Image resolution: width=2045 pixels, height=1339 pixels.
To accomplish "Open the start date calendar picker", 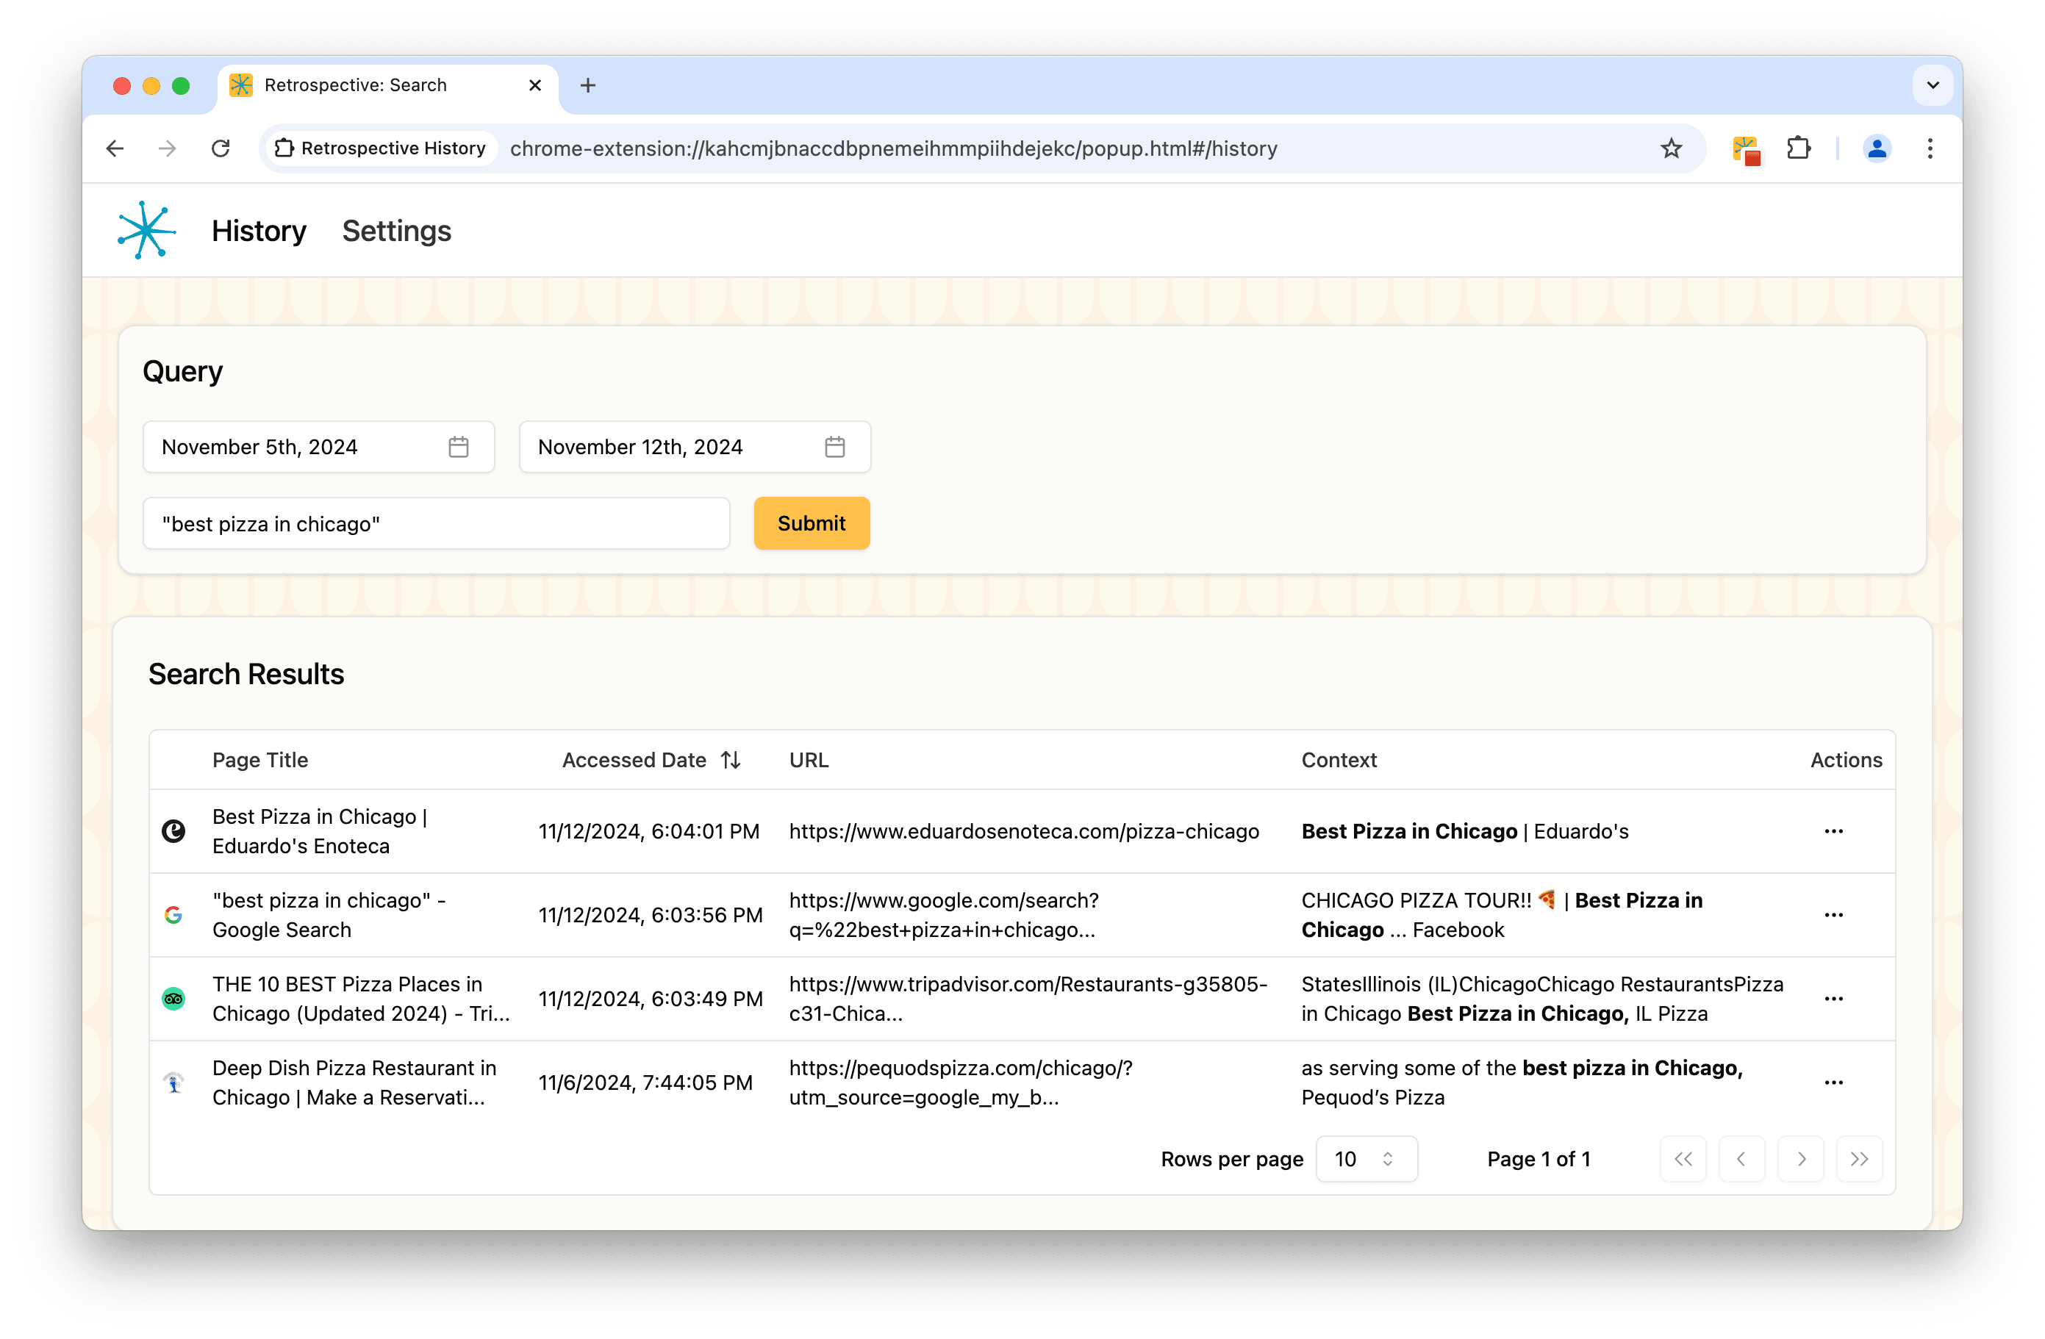I will (x=458, y=447).
